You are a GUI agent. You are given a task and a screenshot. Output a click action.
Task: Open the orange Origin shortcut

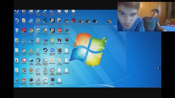31,71
